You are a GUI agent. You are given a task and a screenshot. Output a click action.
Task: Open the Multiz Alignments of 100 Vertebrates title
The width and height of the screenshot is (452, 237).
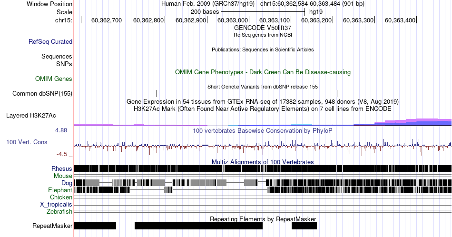[263, 162]
